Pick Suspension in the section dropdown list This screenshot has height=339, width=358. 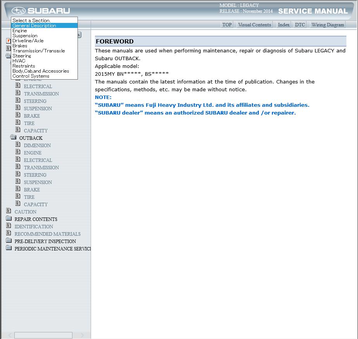[x=44, y=35]
